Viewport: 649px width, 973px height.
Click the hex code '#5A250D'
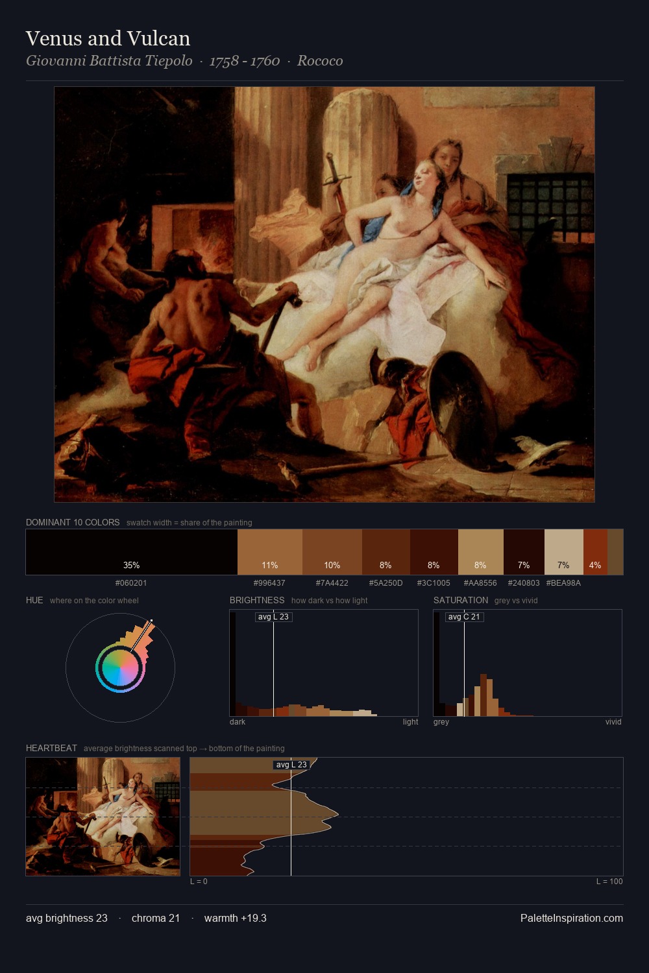[x=386, y=583]
